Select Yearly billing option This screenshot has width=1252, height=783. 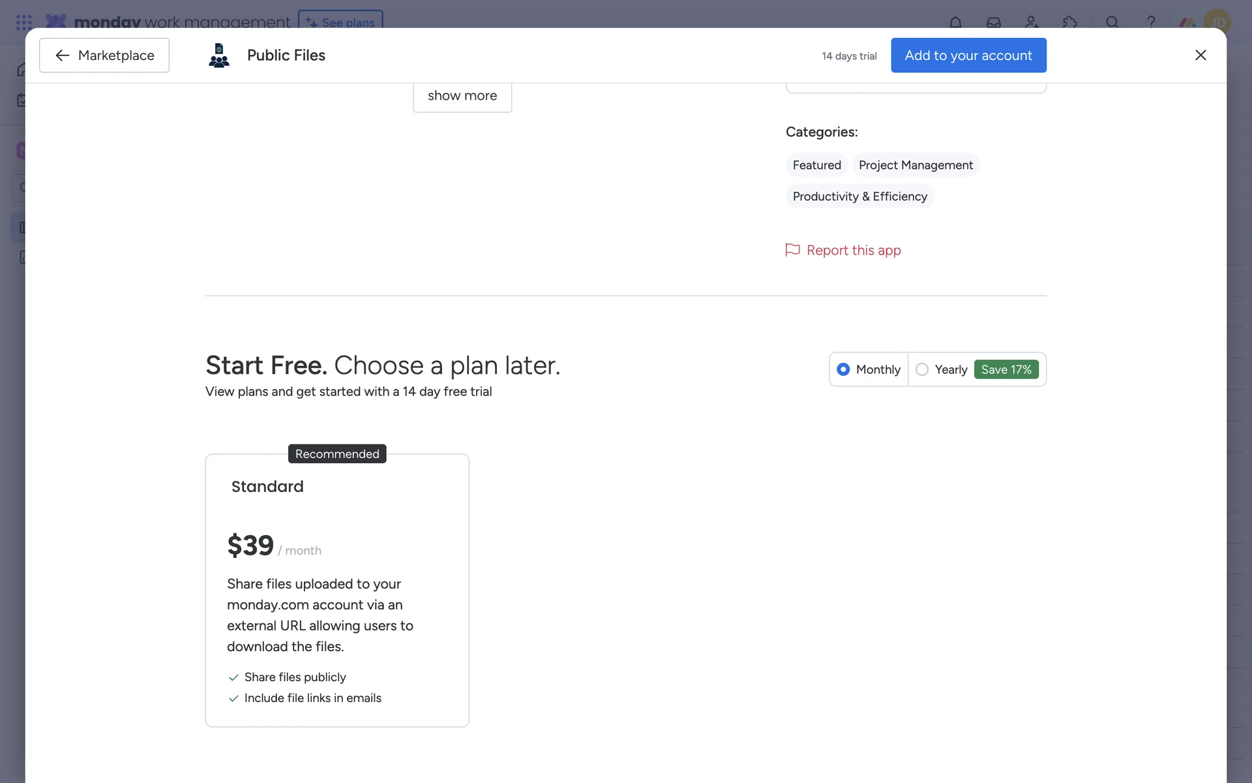coord(922,369)
